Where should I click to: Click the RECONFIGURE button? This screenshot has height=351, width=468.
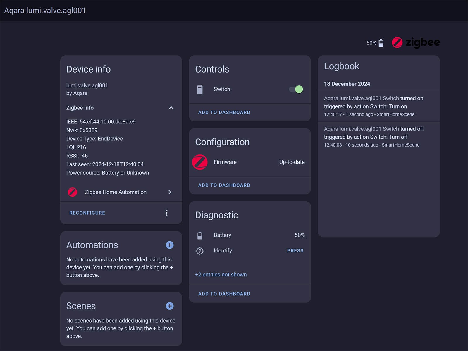87,213
